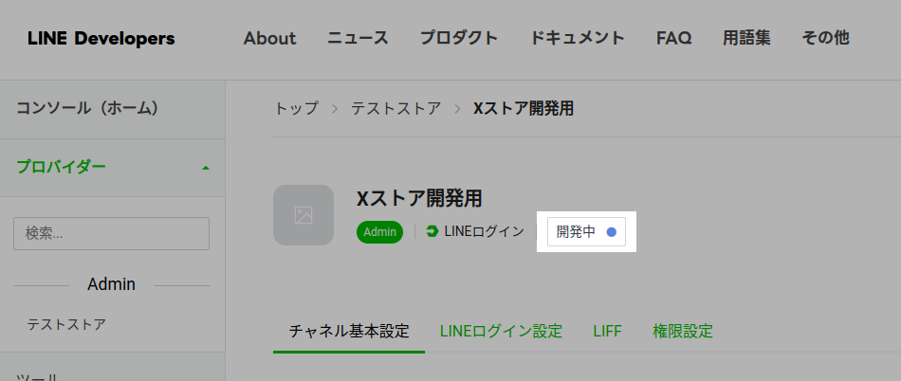Collapse the プロバイダー section arrow
The height and width of the screenshot is (381, 901).
[206, 168]
